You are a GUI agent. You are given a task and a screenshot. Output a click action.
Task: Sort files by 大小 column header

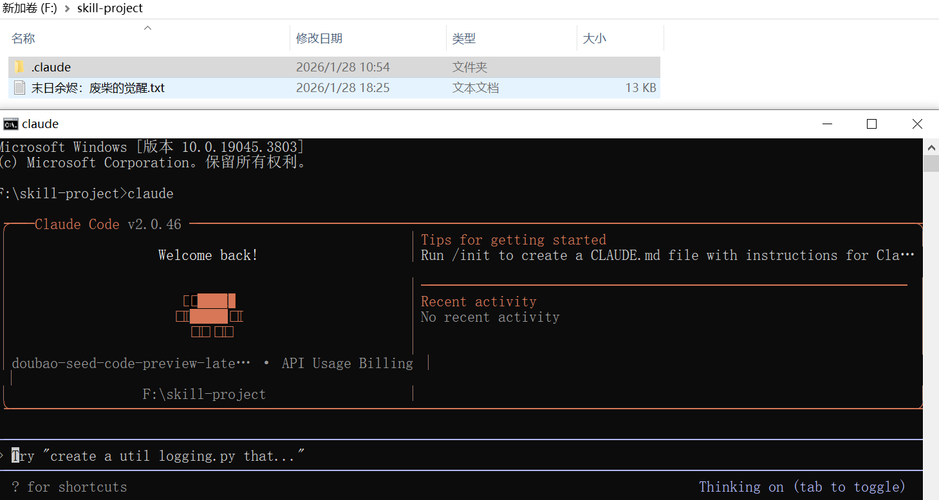point(594,39)
